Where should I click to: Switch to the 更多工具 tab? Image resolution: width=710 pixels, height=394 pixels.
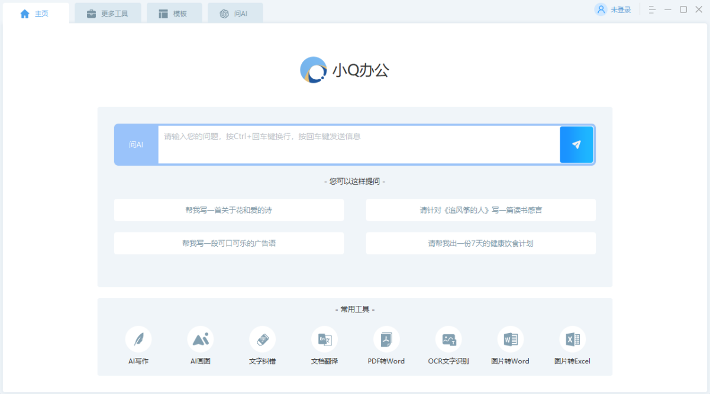click(x=107, y=14)
